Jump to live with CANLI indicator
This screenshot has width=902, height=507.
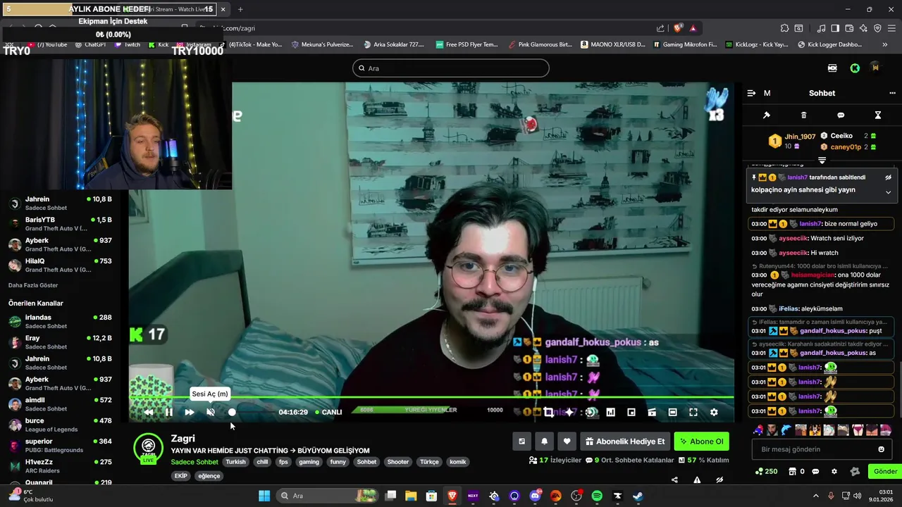328,412
